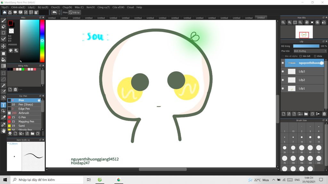The width and height of the screenshot is (328, 184).
Task: Flip the canvas view in Navigator
Action: (324, 22)
